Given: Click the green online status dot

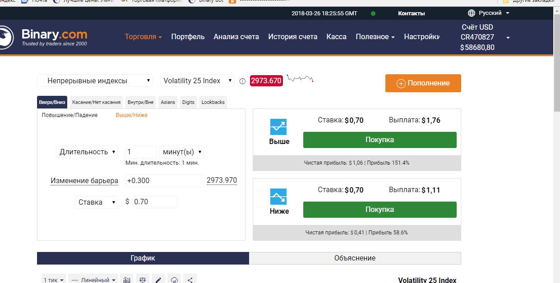Looking at the screenshot, I should pos(373,13).
